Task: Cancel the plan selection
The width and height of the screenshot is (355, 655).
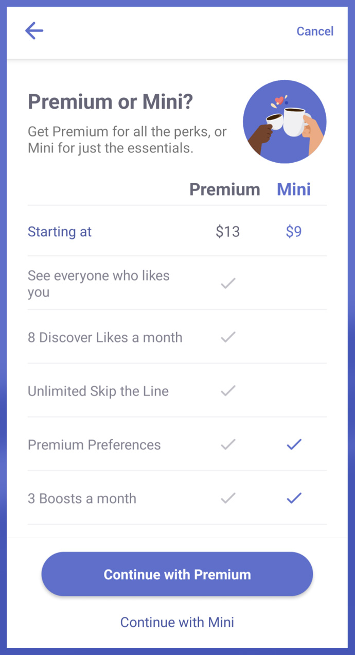Action: coord(315,31)
